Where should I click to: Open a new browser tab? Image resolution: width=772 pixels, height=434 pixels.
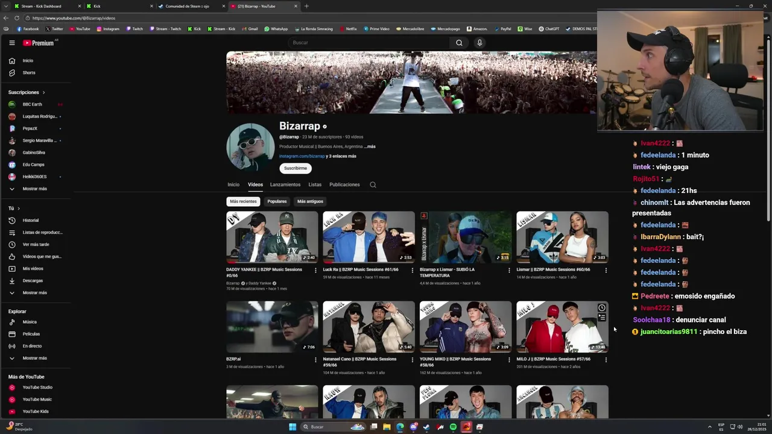(x=306, y=6)
